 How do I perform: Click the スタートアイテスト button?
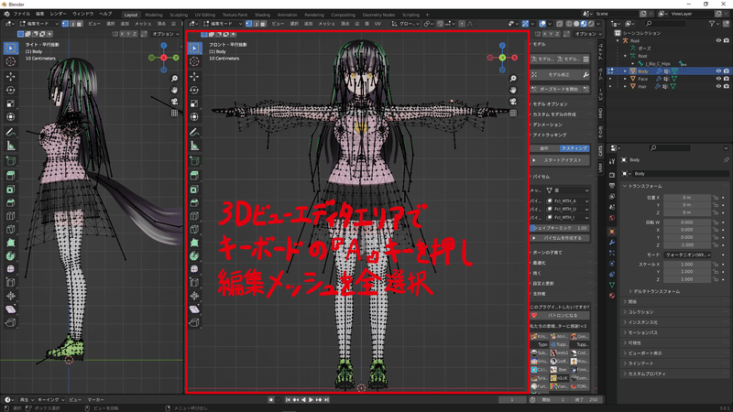[x=560, y=160]
